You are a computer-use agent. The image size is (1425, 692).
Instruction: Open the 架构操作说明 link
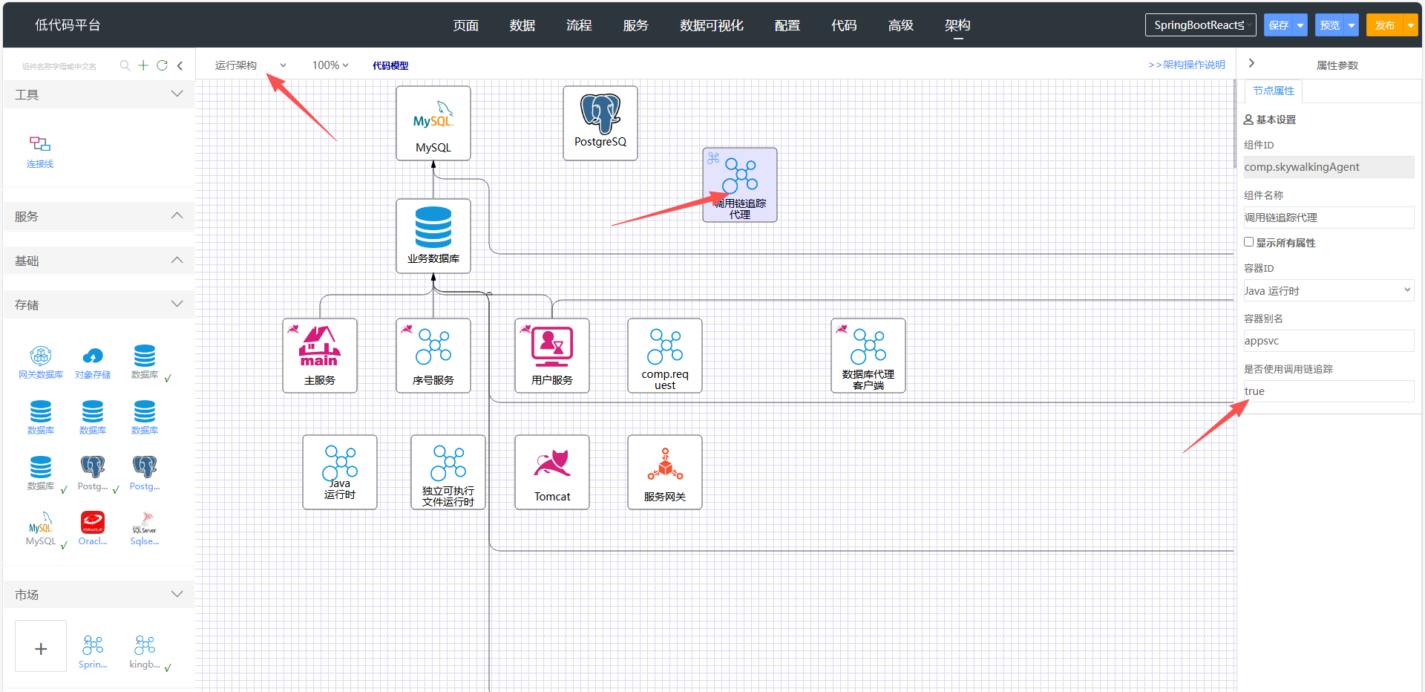pyautogui.click(x=1186, y=65)
